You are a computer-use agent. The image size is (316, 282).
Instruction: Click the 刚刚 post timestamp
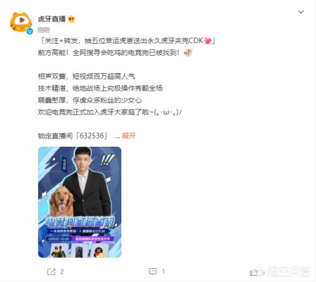coord(44,30)
